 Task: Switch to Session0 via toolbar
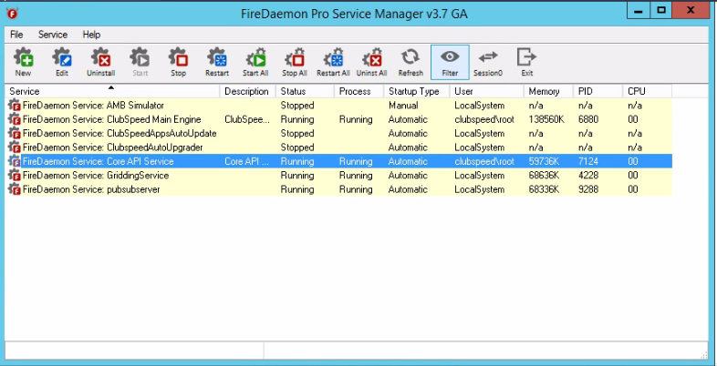(488, 62)
